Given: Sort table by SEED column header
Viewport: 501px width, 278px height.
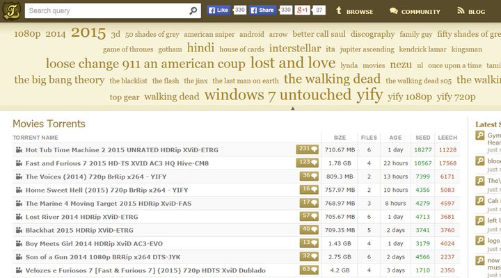Looking at the screenshot, I should pos(423,138).
